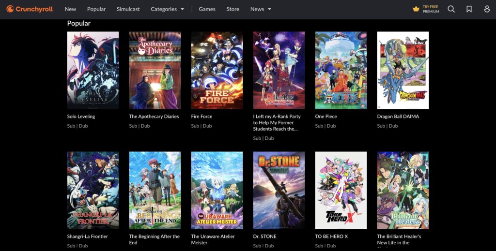The height and width of the screenshot is (251, 496).
Task: Click the Crunchyroll logo
Action: click(x=30, y=9)
